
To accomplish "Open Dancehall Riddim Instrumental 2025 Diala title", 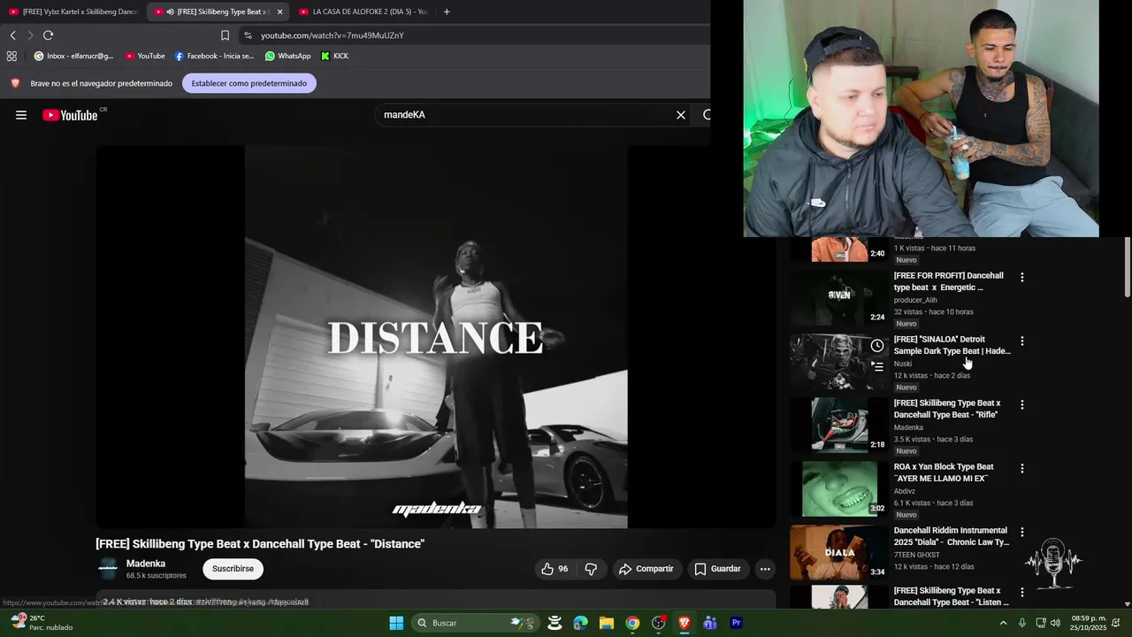I will coord(952,536).
